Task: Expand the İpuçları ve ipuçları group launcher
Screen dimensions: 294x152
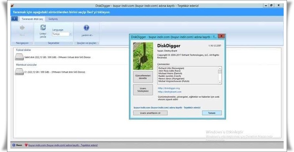Action: [x=98, y=43]
